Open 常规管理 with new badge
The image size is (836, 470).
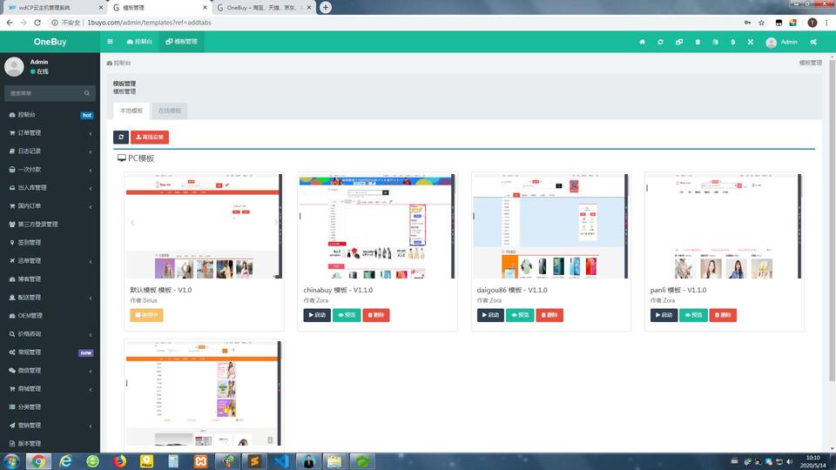pos(51,352)
